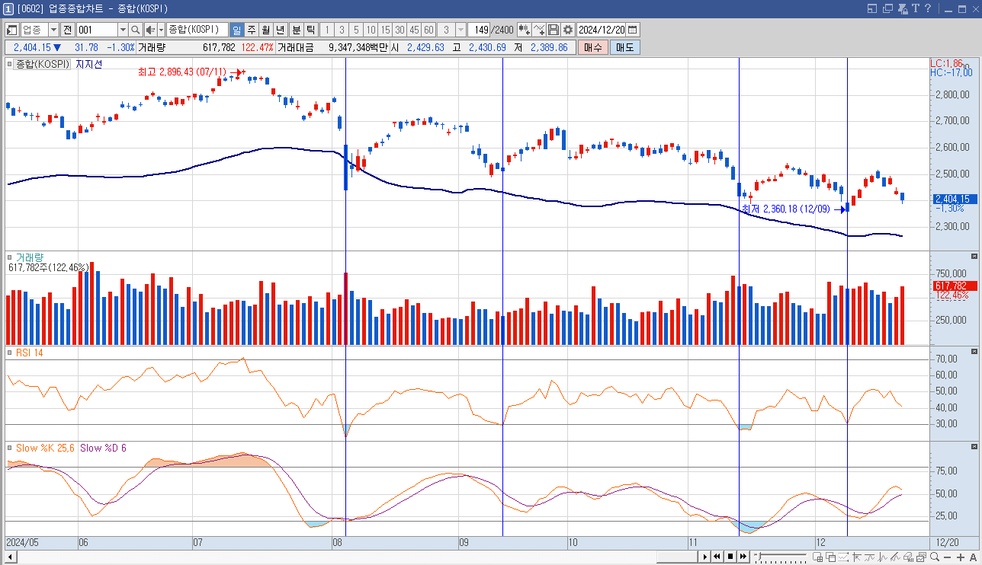Click the 종합(KOSPI) chart legend expander square
The width and height of the screenshot is (982, 565).
[x=9, y=64]
